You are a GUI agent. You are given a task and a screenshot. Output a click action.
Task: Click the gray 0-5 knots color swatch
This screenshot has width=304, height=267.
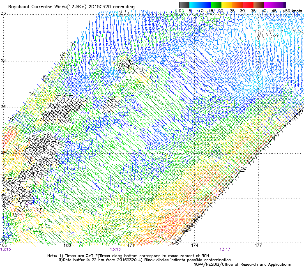[184, 5]
